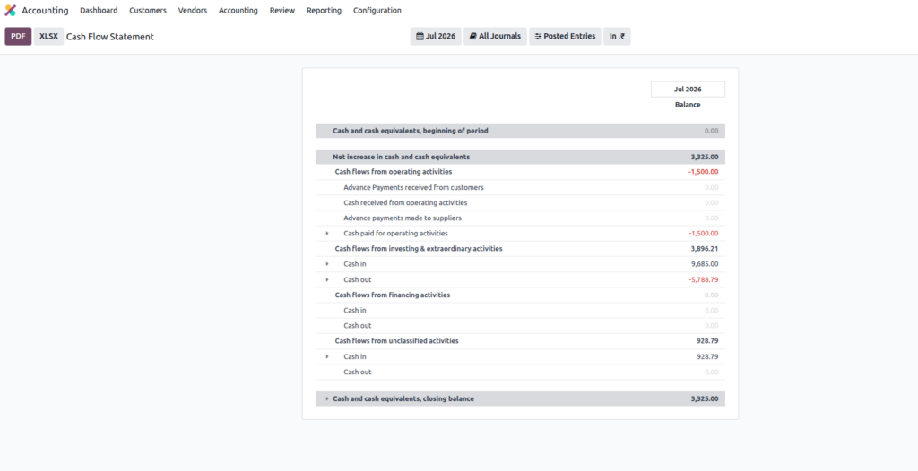Click 'Cash flows from operating activities' line

point(394,172)
